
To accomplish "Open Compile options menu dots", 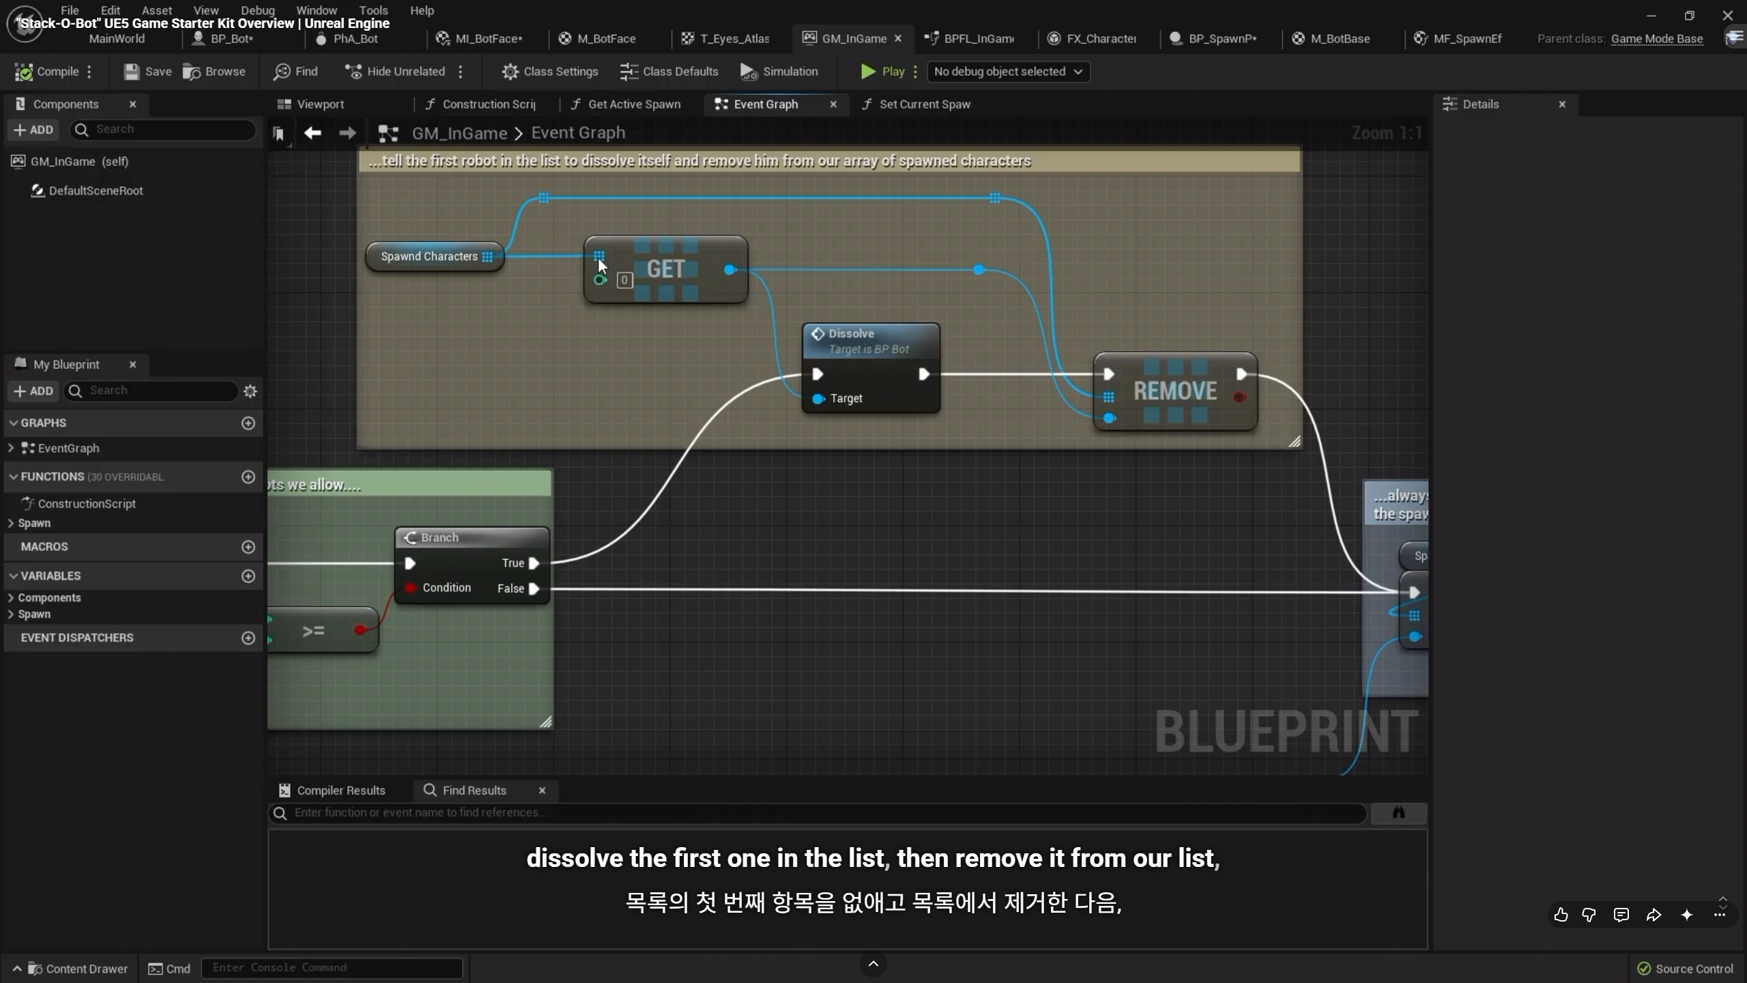I will 89,72.
